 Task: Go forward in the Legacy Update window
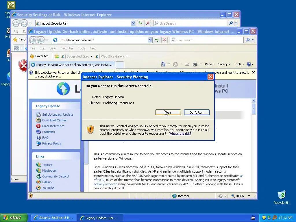[41, 40]
